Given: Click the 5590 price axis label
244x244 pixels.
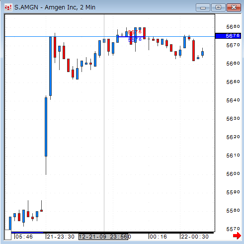Looking at the screenshot, I should pyautogui.click(x=233, y=192).
